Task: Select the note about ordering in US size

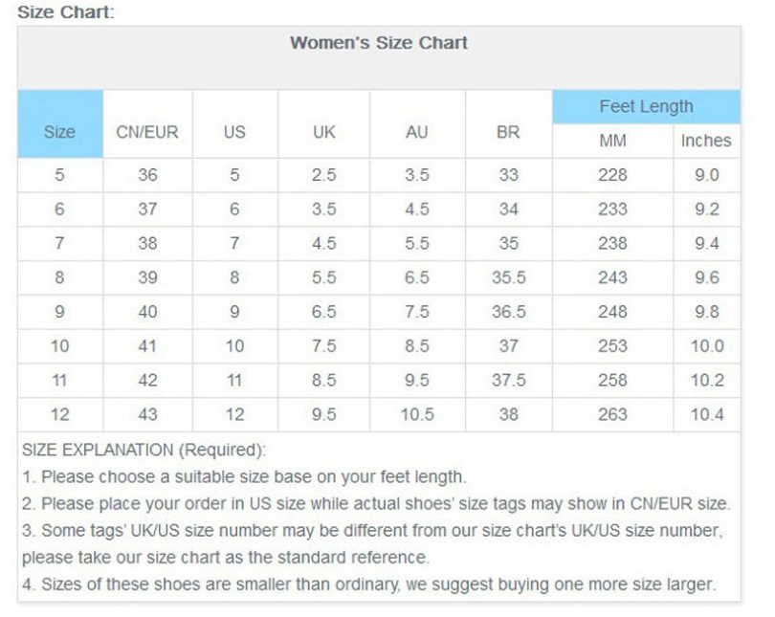Action: tap(376, 503)
